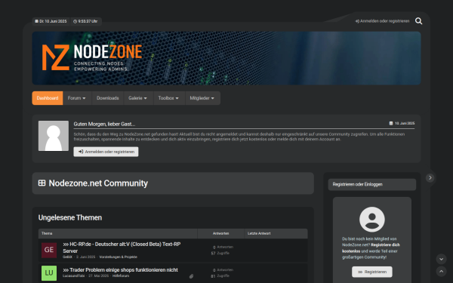Click Anmelden oder registrieren in header

(382, 21)
